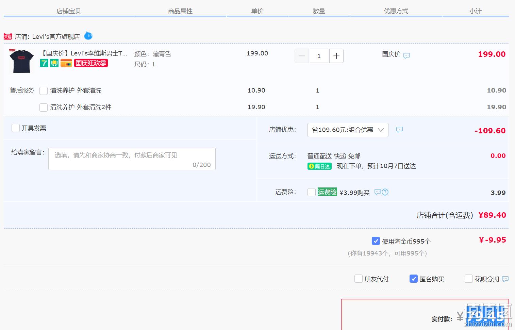Check 清洗养护 外套清洗 service option
Image resolution: width=515 pixels, height=330 pixels.
pos(44,91)
